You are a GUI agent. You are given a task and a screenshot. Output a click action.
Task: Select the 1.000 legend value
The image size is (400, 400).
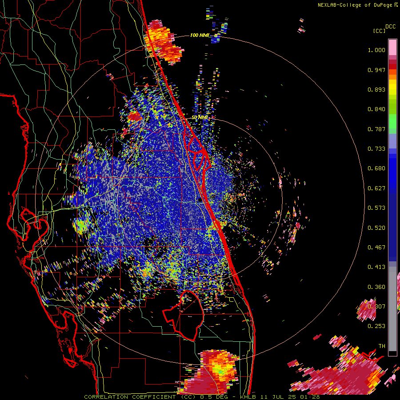click(x=376, y=50)
